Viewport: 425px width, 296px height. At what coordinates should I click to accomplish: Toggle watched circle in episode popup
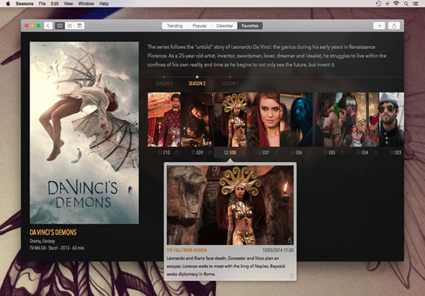tap(292, 275)
